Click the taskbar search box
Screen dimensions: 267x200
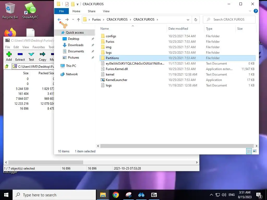pyautogui.click(x=54, y=195)
